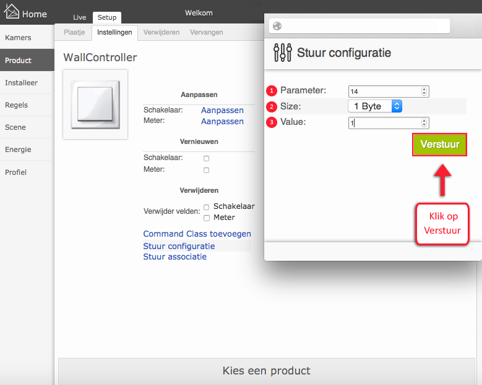Open the WallController switch thumbnail
Screen dimensions: 482x385
click(x=95, y=104)
